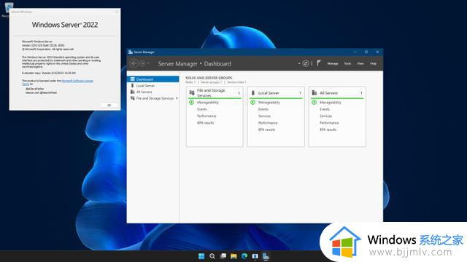Image resolution: width=467 pixels, height=262 pixels.
Task: Click the winver app icon in taskbar
Action: coord(255,256)
